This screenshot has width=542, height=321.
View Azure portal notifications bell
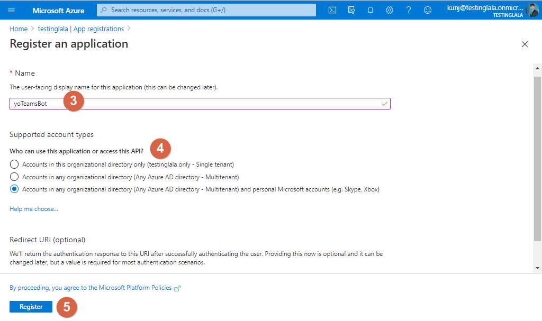pyautogui.click(x=371, y=10)
